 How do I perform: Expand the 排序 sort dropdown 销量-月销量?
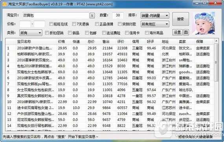155,16
